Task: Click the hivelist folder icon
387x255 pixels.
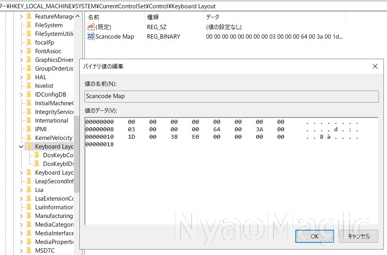Action: [29, 86]
